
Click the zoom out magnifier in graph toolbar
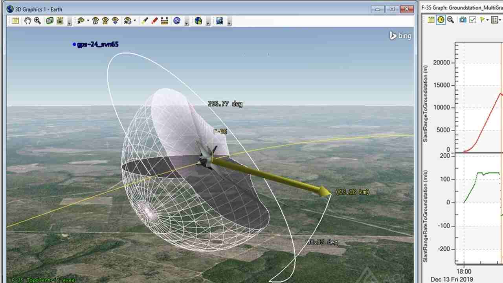tap(451, 20)
